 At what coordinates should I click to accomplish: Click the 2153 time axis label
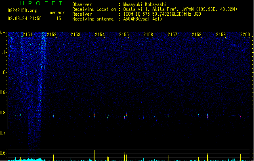pyautogui.click(x=76, y=35)
